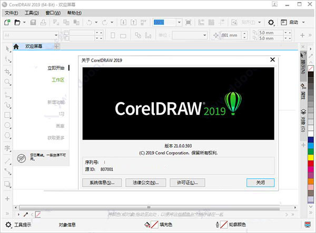Select the Freehand tool
This screenshot has width=316, height=233.
click(x=8, y=95)
